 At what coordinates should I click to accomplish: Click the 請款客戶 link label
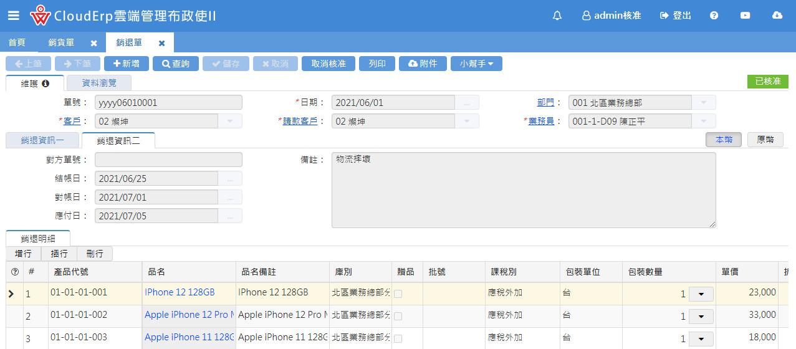pos(300,121)
